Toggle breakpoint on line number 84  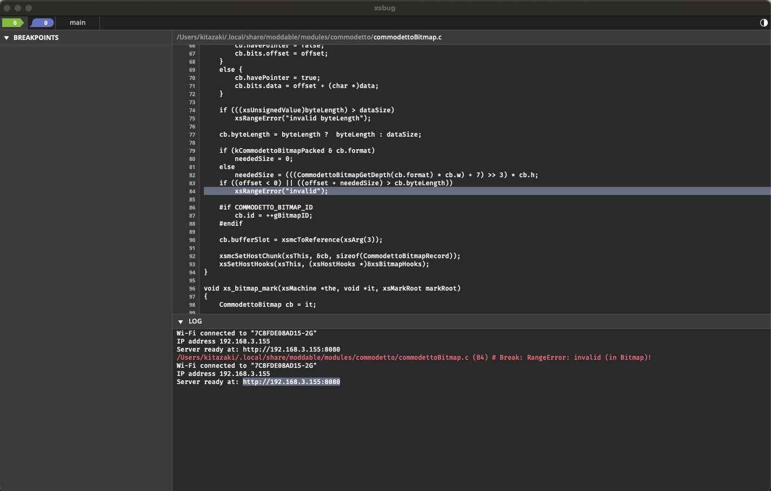(x=192, y=191)
